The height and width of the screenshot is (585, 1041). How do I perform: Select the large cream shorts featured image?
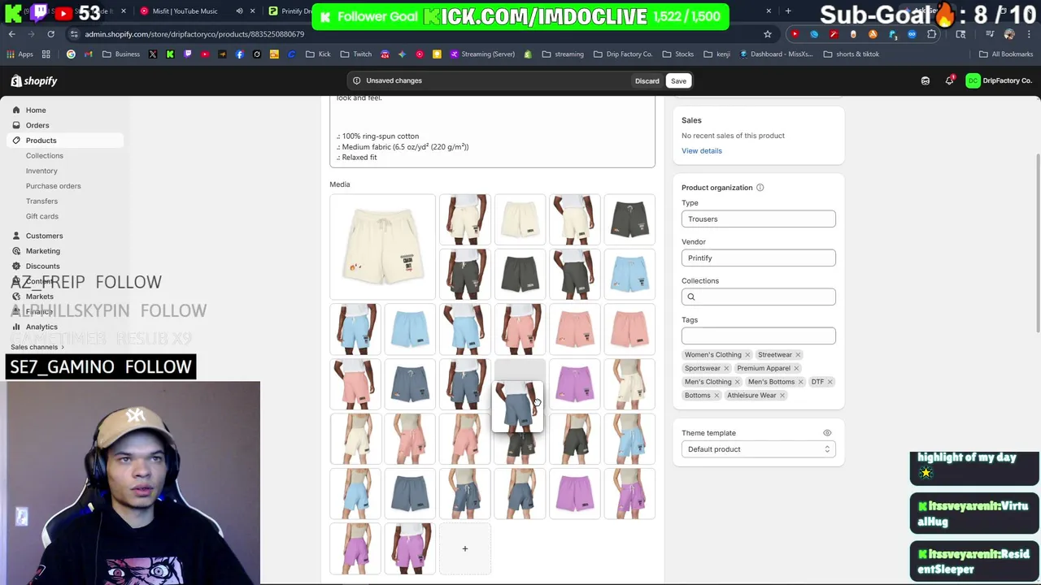click(x=382, y=247)
